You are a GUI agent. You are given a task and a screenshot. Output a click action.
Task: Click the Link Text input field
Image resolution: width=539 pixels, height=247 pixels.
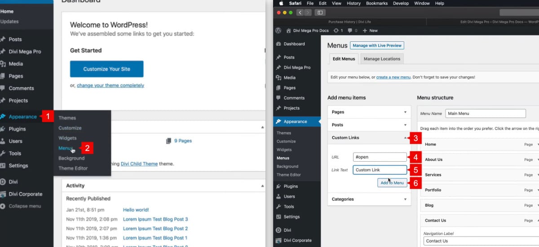click(380, 170)
